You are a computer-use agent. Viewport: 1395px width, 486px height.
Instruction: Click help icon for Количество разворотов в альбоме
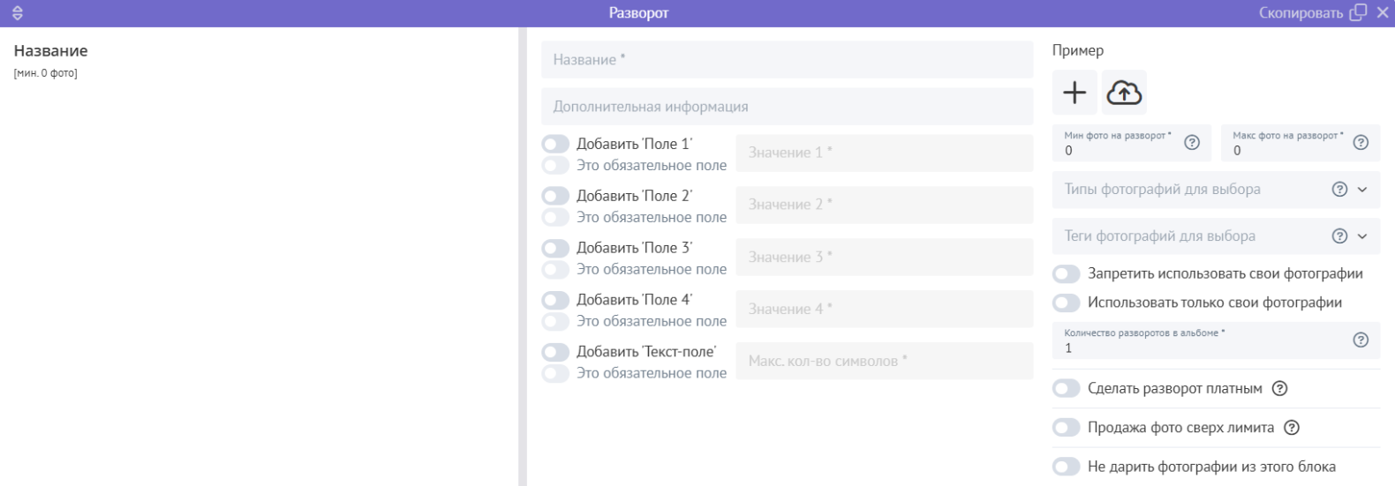[x=1361, y=340]
